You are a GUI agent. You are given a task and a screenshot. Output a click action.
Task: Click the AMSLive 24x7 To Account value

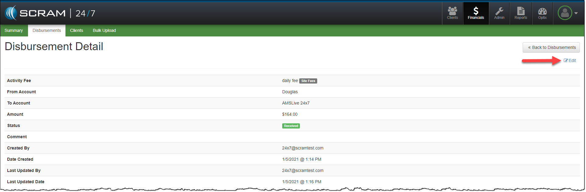tap(296, 103)
